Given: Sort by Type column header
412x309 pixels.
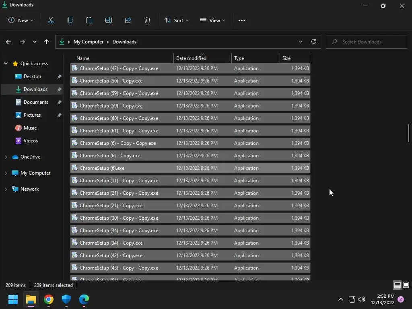Looking at the screenshot, I should tap(255, 58).
